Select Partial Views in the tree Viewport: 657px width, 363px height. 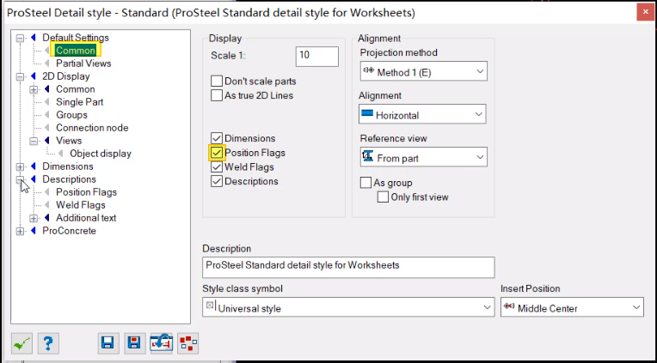click(x=83, y=64)
